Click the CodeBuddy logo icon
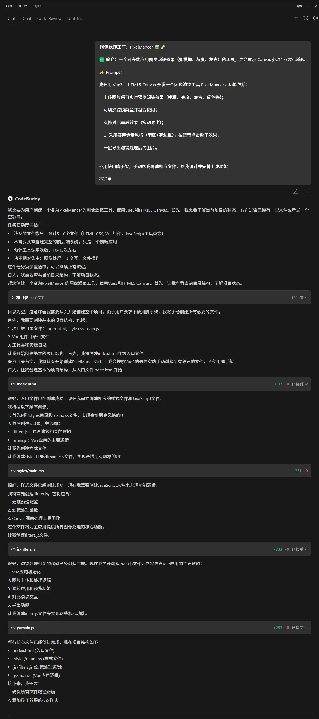This screenshot has width=319, height=719. 10,199
